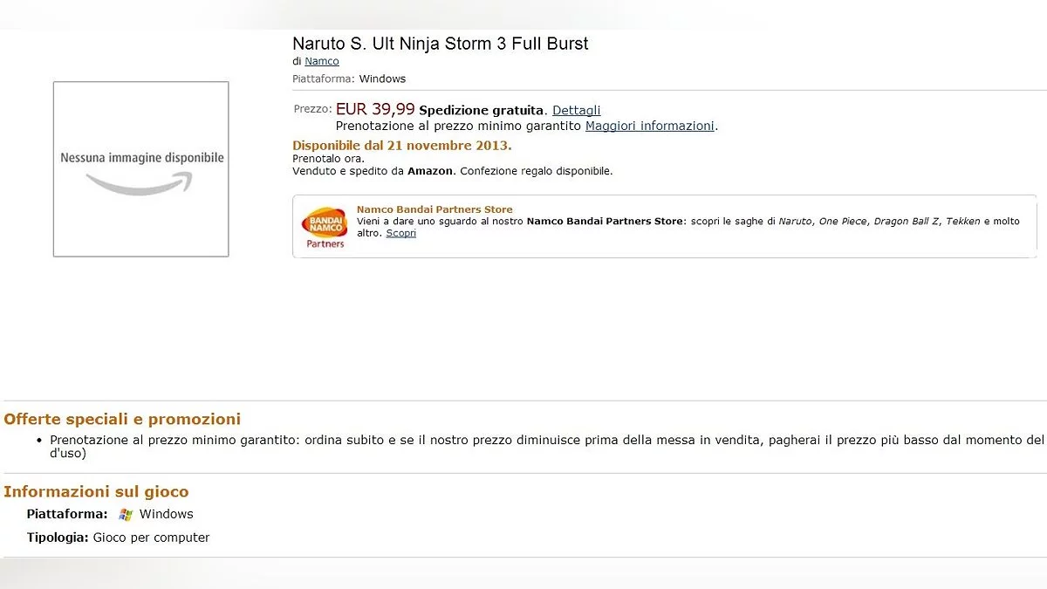This screenshot has height=589, width=1047.
Task: Click the bold Amazon seller name
Action: 430,171
